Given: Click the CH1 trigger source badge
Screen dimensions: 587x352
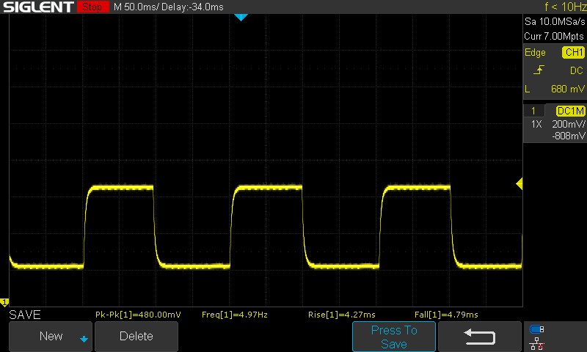Looking at the screenshot, I should [573, 52].
